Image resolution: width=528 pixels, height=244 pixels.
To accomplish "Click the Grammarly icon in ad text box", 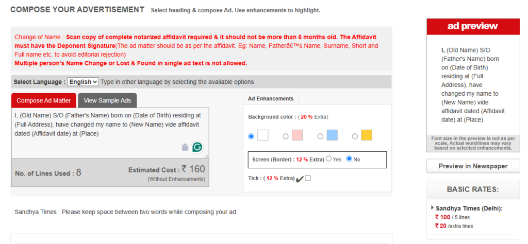I will coord(197,147).
